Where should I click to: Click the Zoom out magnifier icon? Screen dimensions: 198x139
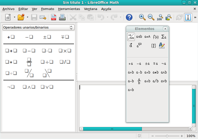pyautogui.click(x=151, y=17)
